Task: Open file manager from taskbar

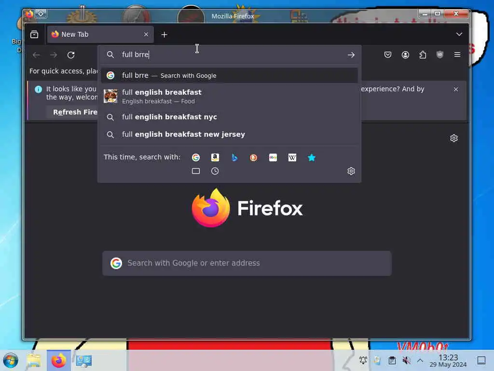Action: pyautogui.click(x=34, y=360)
